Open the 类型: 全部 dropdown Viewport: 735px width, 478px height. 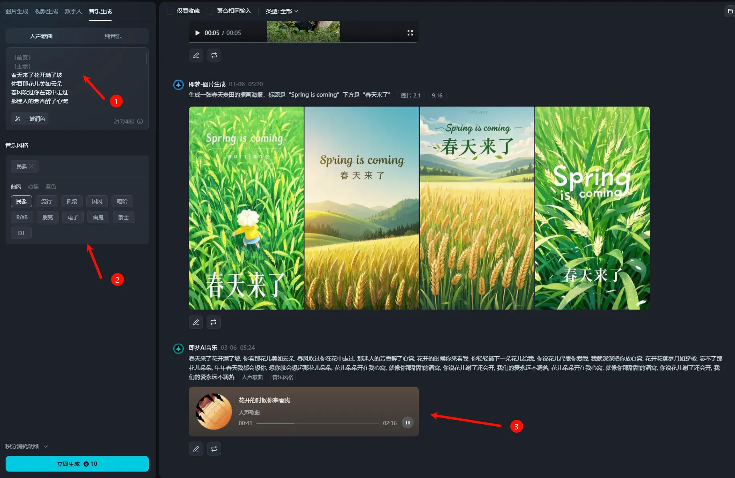[282, 11]
